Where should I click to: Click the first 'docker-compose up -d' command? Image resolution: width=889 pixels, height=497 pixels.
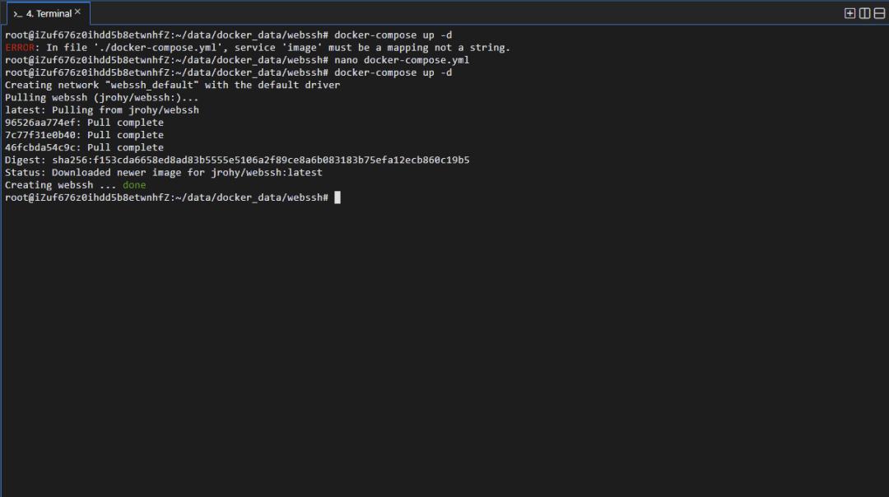coord(393,35)
